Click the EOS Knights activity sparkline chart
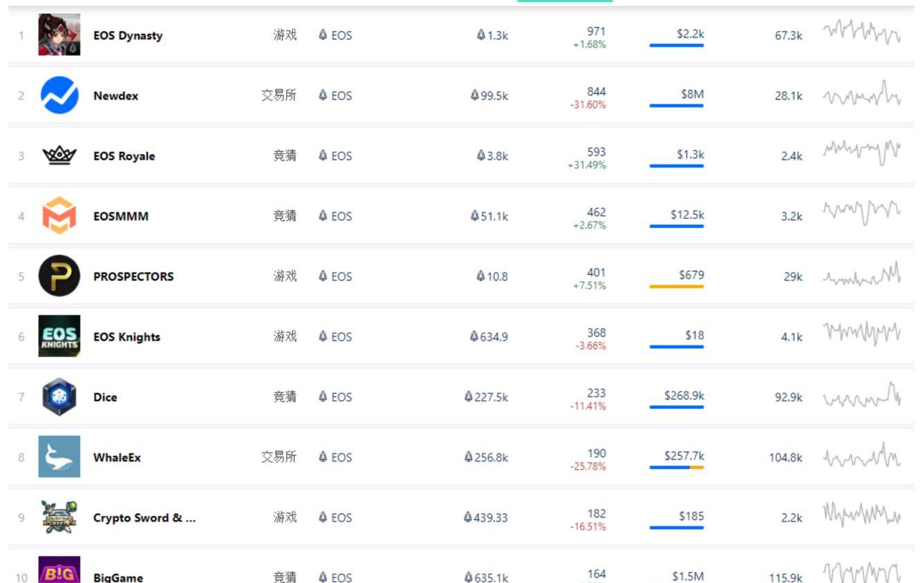The width and height of the screenshot is (924, 583). (862, 334)
